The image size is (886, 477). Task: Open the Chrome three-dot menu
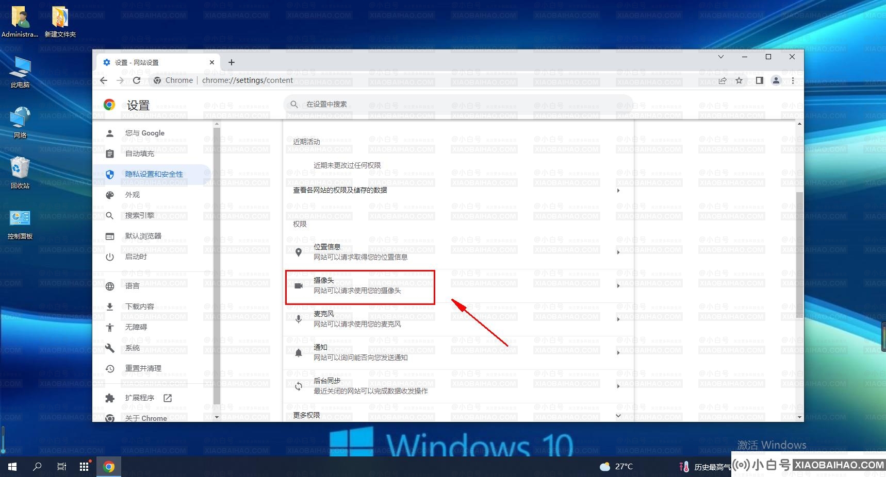pyautogui.click(x=793, y=80)
